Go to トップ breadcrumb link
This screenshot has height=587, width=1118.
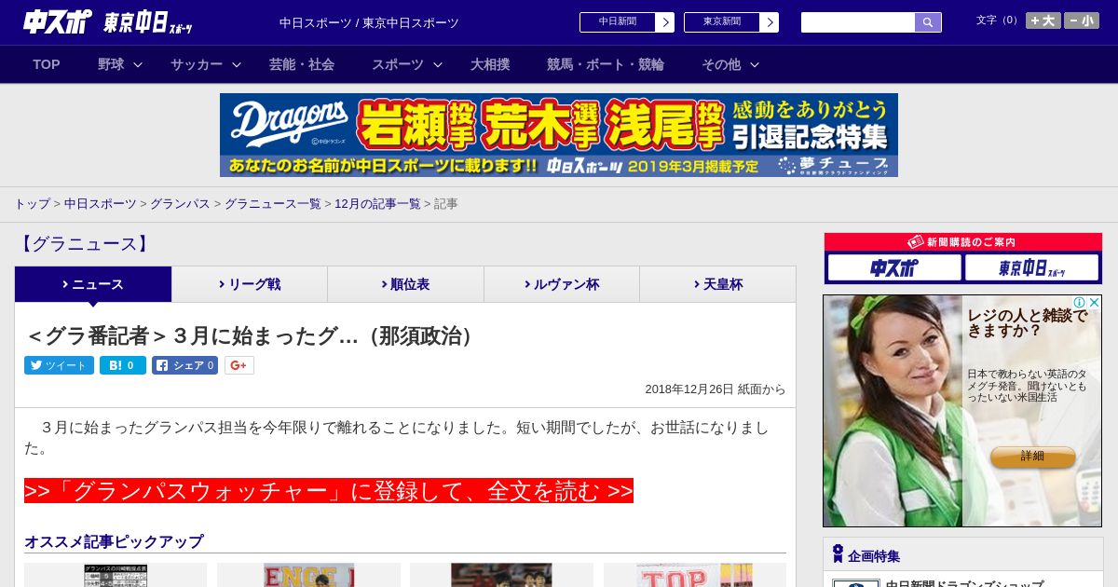pos(32,203)
